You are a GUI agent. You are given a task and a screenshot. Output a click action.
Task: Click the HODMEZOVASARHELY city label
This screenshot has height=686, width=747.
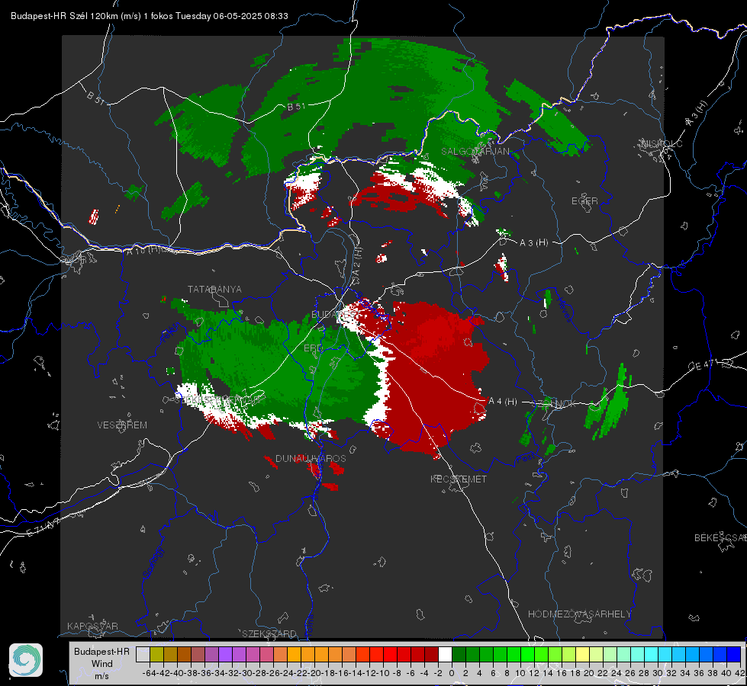[x=579, y=614]
